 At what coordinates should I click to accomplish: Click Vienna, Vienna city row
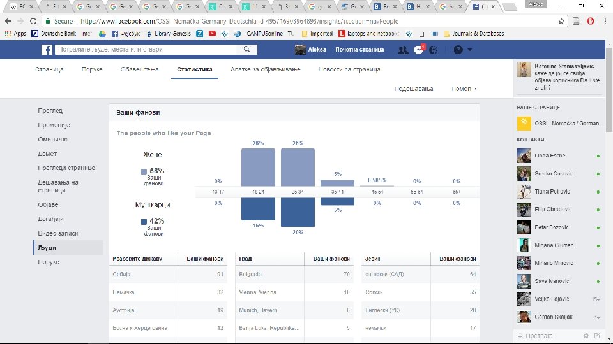tap(294, 292)
